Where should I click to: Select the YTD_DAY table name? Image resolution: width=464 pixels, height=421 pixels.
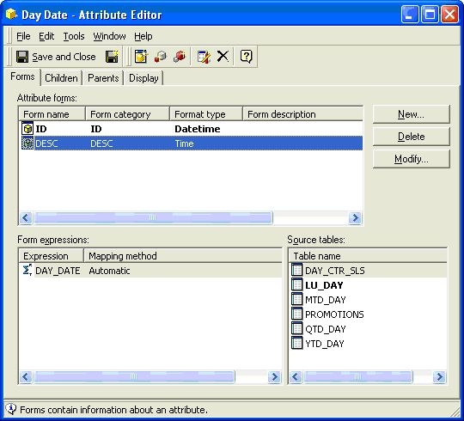point(324,344)
